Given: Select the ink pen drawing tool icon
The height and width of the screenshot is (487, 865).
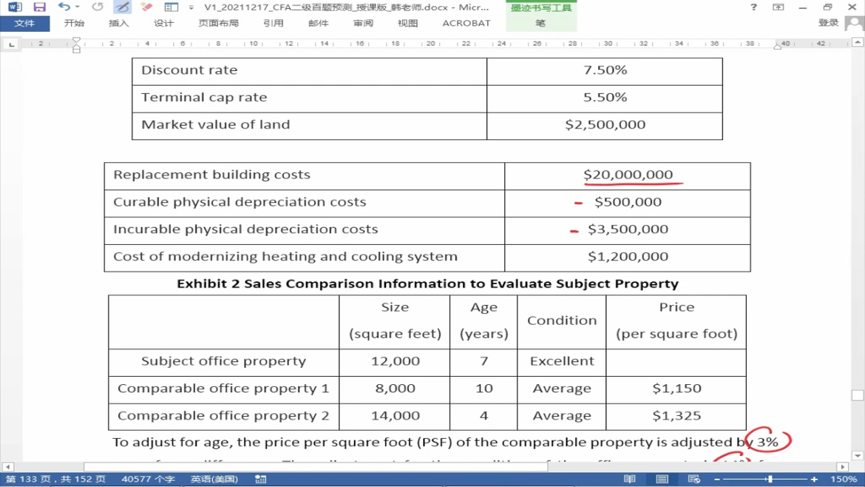Looking at the screenshot, I should click(x=122, y=7).
